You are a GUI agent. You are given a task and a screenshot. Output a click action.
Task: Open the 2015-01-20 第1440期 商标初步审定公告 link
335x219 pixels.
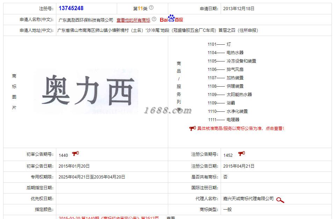pos(109,218)
